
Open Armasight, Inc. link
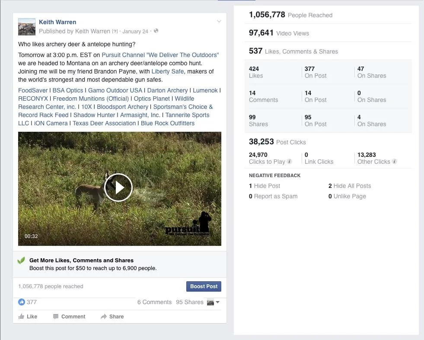(x=140, y=115)
